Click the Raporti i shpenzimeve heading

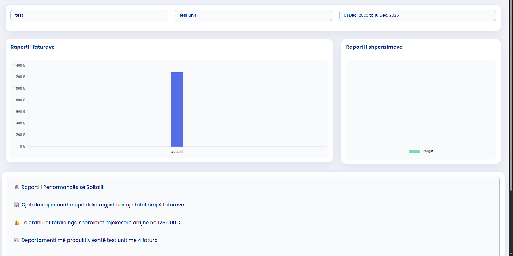click(374, 47)
